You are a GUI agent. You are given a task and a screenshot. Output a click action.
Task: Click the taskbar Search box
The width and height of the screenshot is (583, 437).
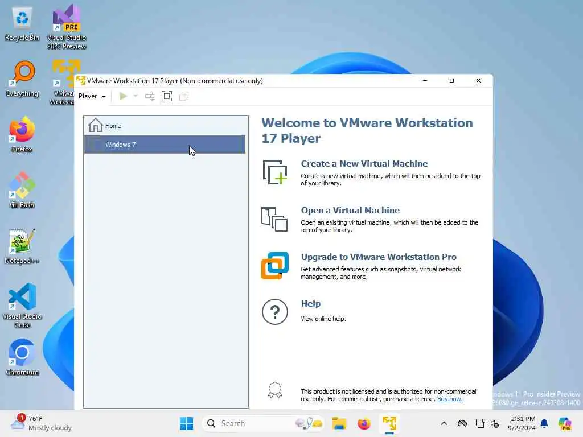point(263,423)
